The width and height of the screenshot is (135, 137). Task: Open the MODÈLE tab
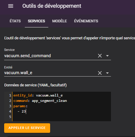tap(60, 21)
